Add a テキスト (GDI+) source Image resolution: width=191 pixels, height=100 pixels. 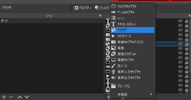(x=132, y=24)
